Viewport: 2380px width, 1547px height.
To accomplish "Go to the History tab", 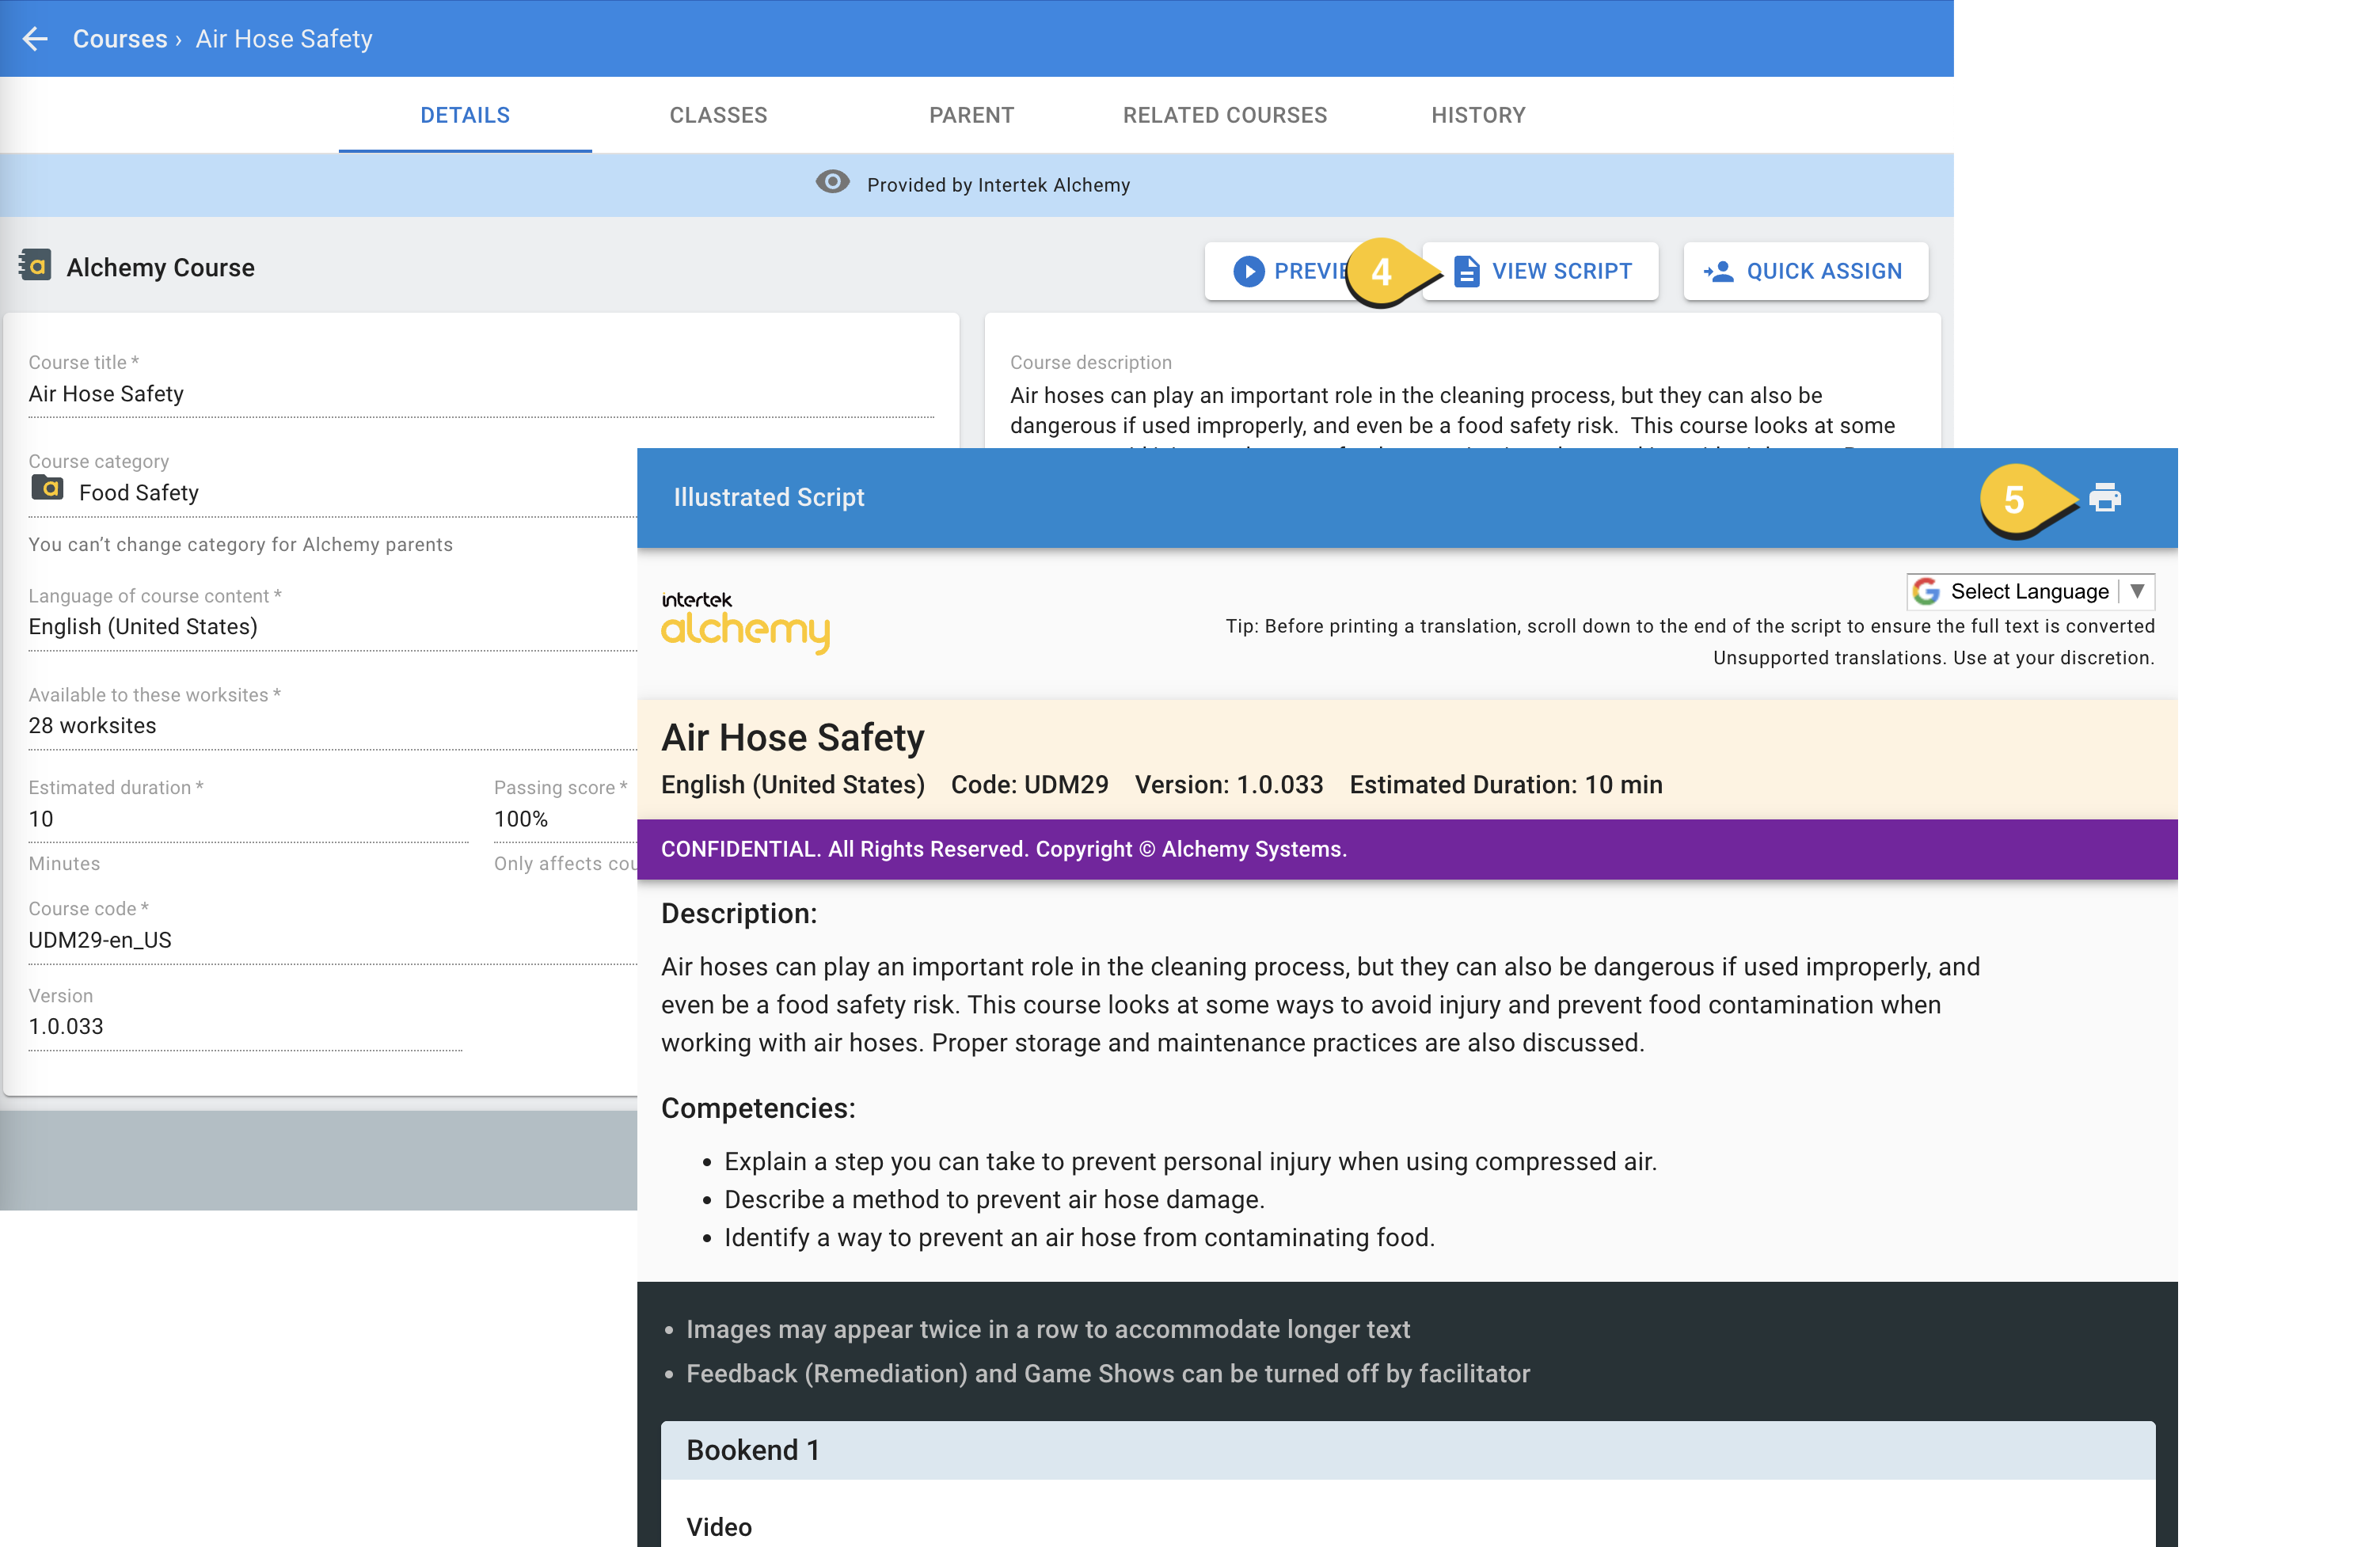I will (1477, 115).
